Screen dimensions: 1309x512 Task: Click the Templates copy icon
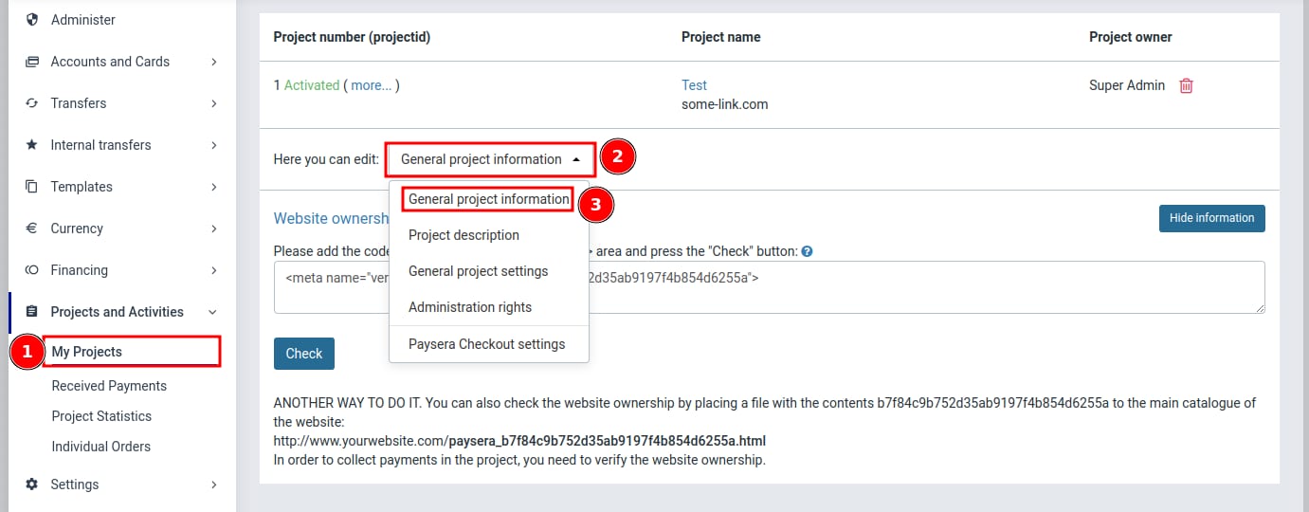(x=32, y=187)
